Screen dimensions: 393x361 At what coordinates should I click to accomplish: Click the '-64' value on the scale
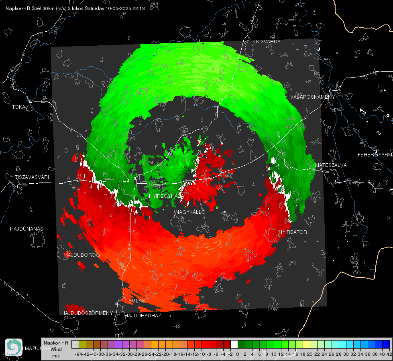tap(78, 354)
